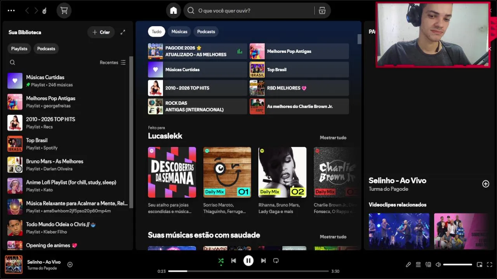Open 2010 - 2026 TOP HITS shortcut tile
This screenshot has height=279, width=497.
coord(197,88)
